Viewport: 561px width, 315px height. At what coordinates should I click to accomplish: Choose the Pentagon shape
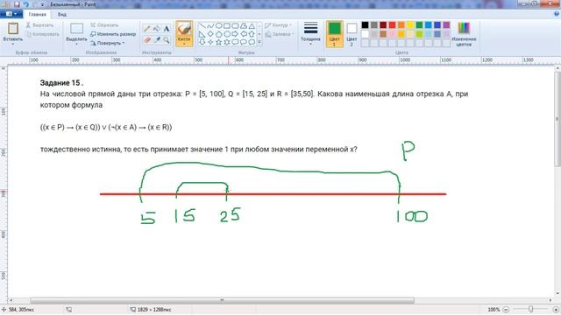(x=218, y=34)
